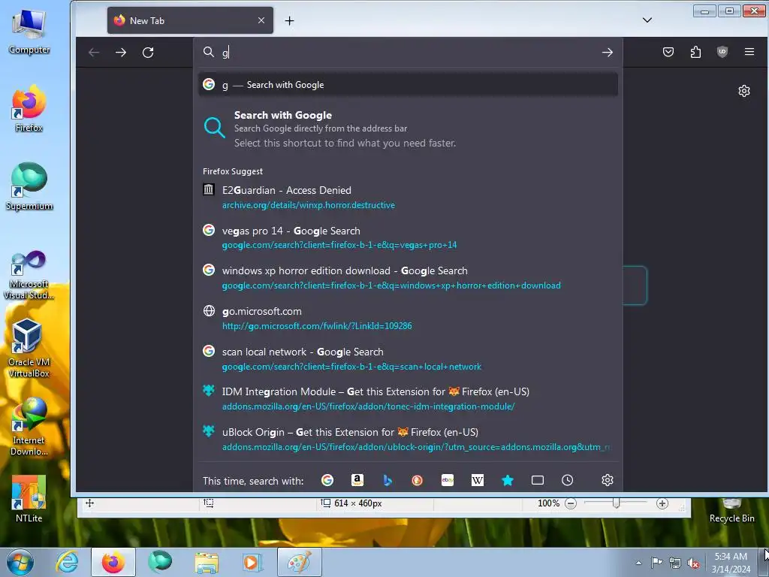Select the New Tab tab

[190, 20]
